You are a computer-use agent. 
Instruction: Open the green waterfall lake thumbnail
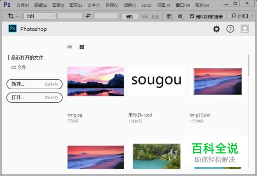coord(156,156)
